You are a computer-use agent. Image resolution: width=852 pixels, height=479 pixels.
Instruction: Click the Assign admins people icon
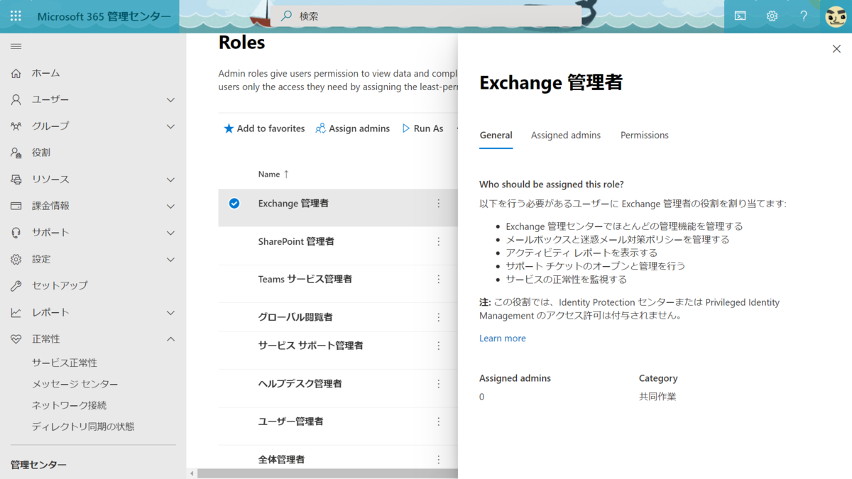click(320, 128)
